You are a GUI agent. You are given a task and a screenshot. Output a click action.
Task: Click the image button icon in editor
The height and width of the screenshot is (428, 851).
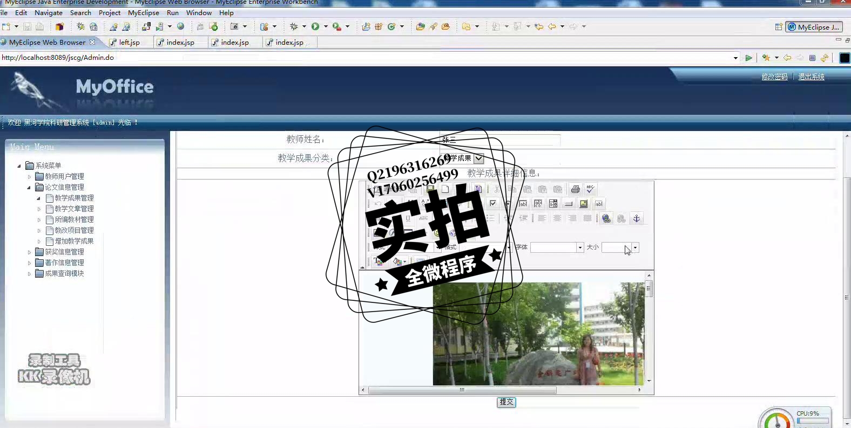584,204
